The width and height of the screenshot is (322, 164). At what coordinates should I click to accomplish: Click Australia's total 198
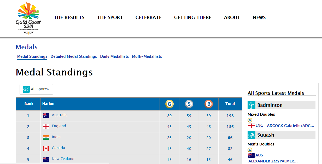[230, 116]
